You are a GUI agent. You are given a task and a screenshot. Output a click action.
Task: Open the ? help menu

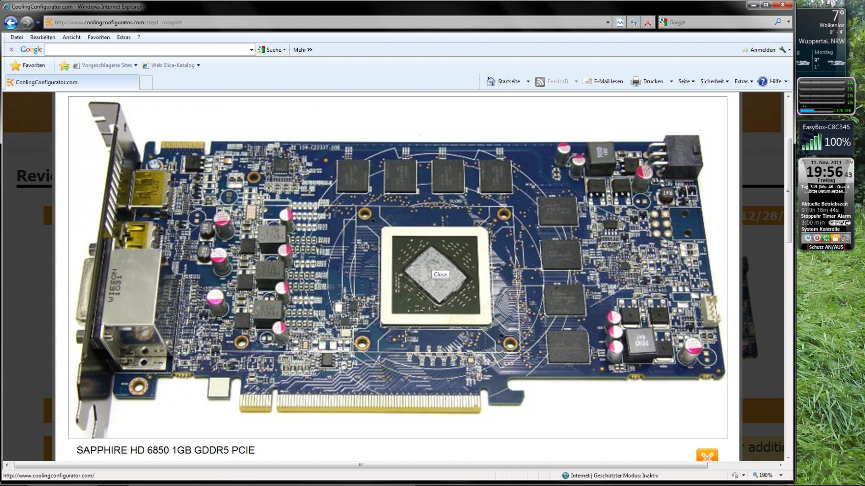(139, 37)
